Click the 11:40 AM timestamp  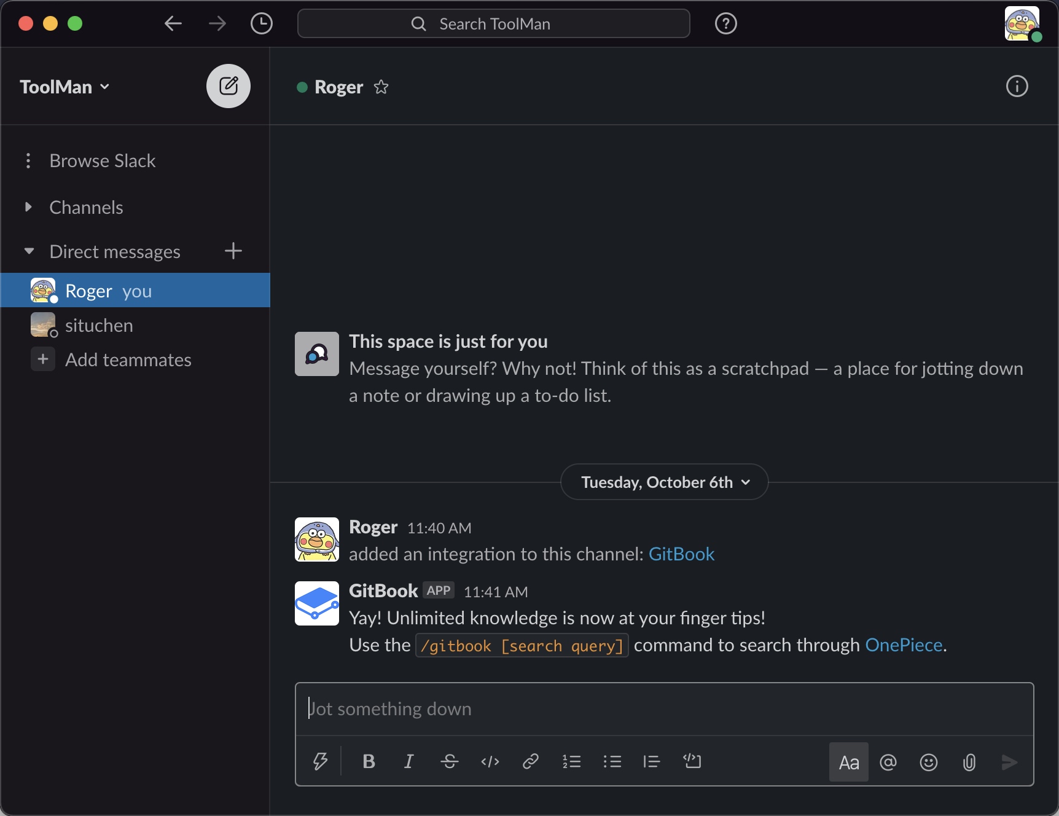(x=439, y=528)
